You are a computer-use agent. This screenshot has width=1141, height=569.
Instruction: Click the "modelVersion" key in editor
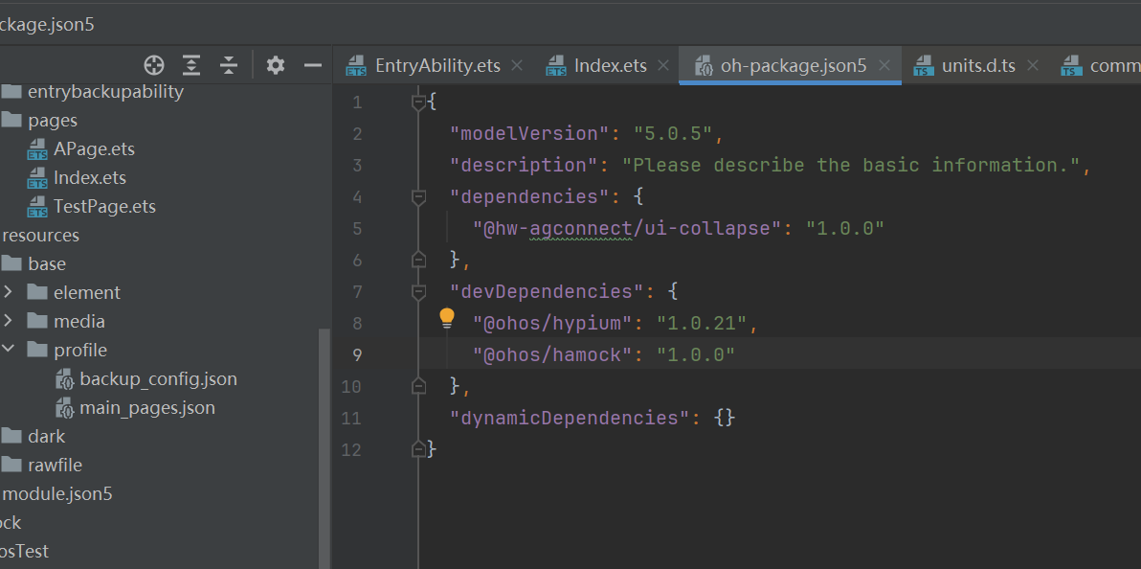point(529,133)
